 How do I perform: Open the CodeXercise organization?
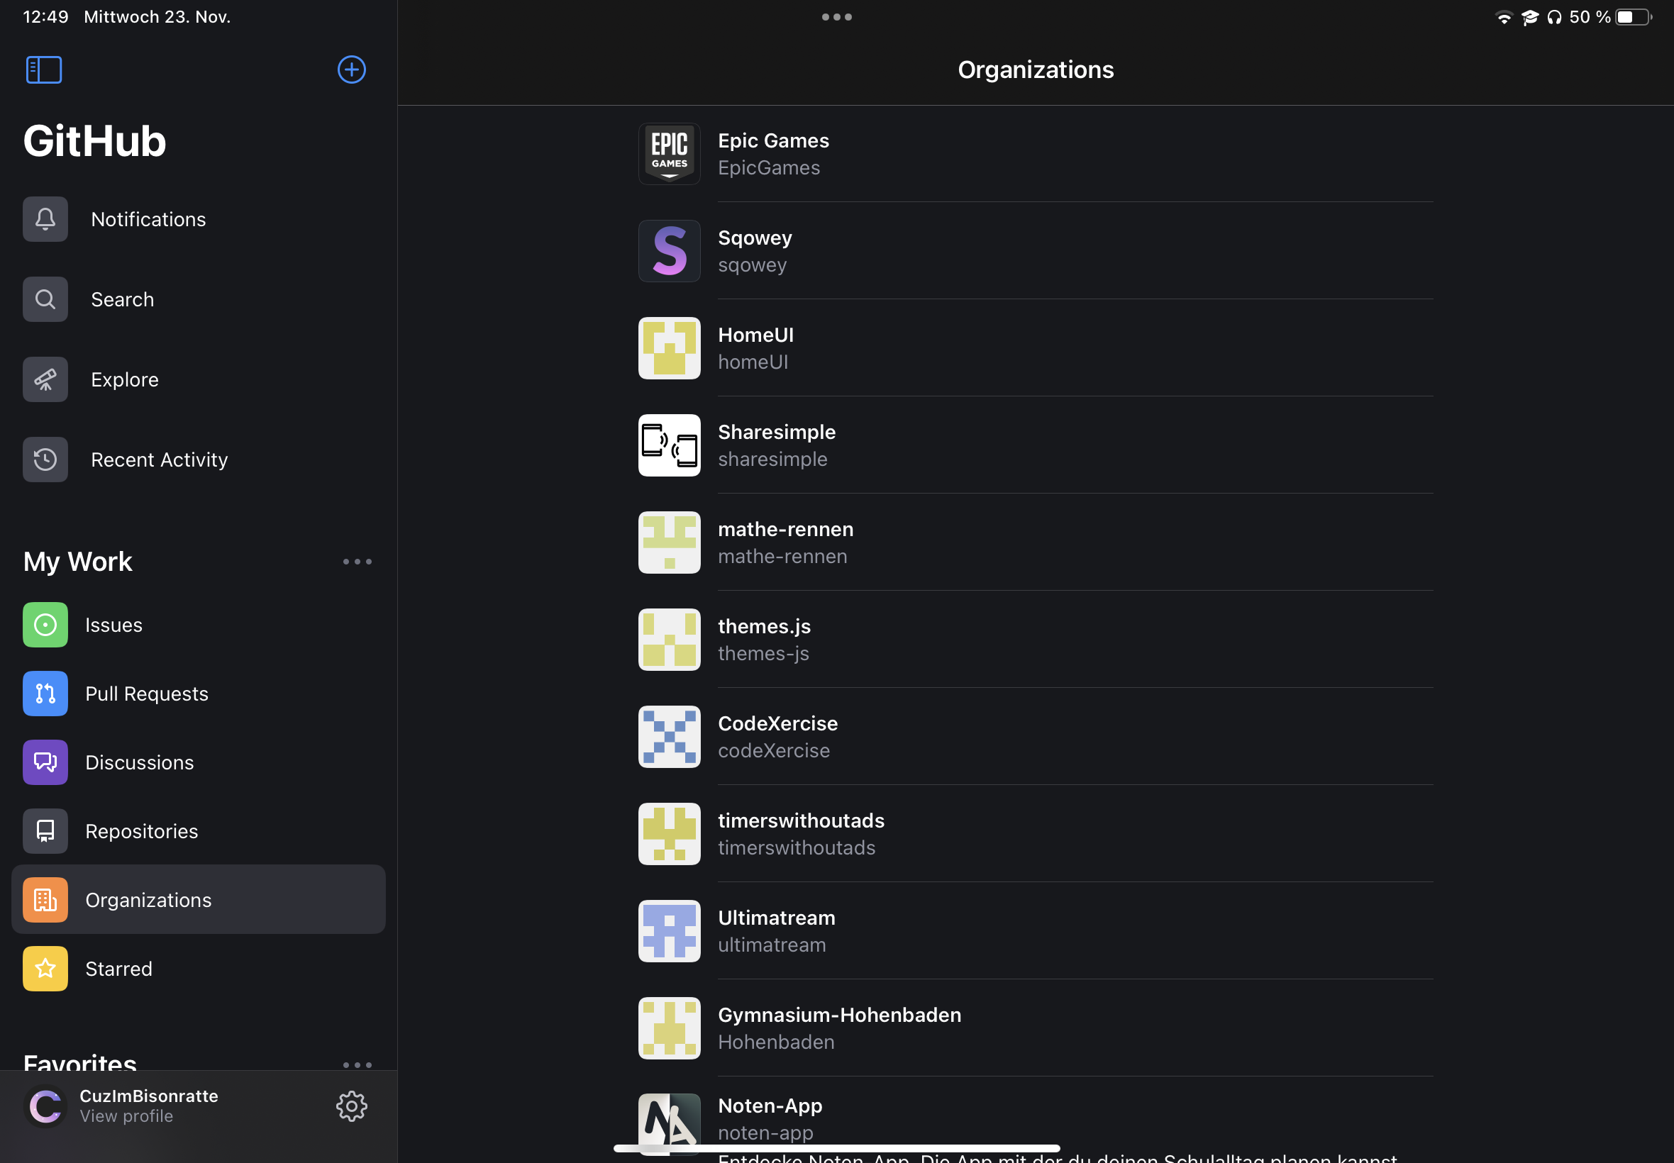pyautogui.click(x=1036, y=737)
